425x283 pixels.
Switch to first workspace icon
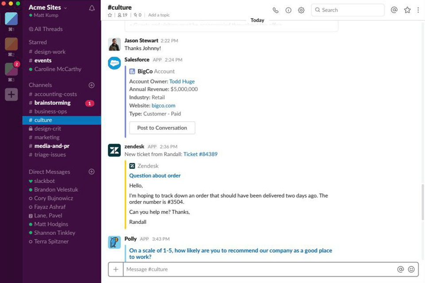click(12, 19)
